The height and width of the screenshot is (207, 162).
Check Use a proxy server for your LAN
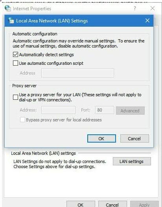pos(15,97)
